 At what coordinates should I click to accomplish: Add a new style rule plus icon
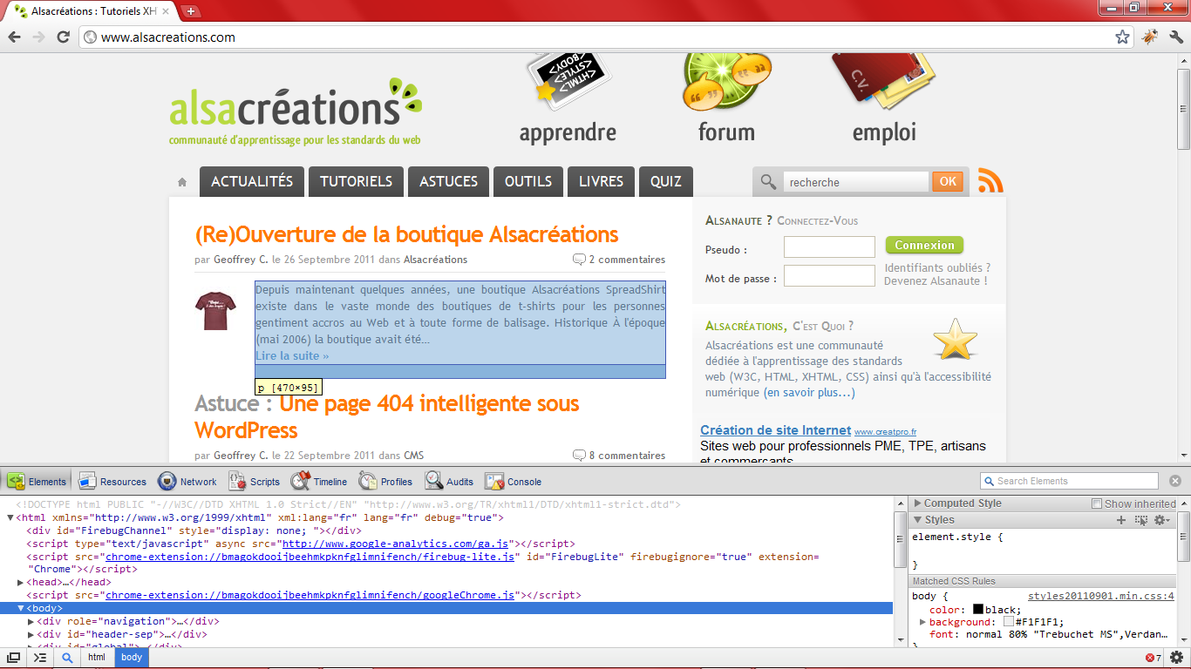click(x=1121, y=520)
